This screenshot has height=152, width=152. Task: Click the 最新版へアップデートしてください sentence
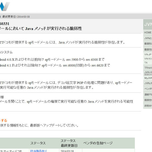click(39, 125)
